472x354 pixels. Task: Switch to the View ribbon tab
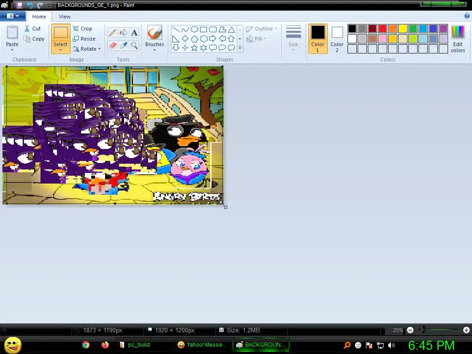(65, 17)
